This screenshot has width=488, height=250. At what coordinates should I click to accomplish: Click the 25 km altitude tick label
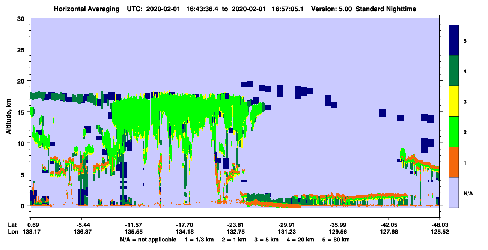pyautogui.click(x=21, y=49)
